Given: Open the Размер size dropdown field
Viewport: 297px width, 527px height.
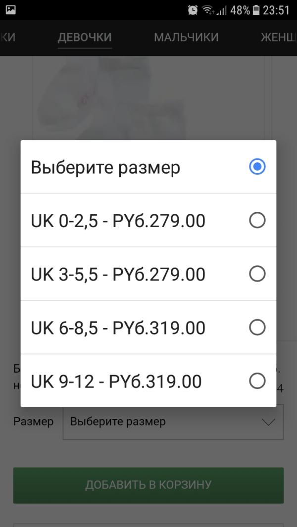Looking at the screenshot, I should pyautogui.click(x=173, y=422).
